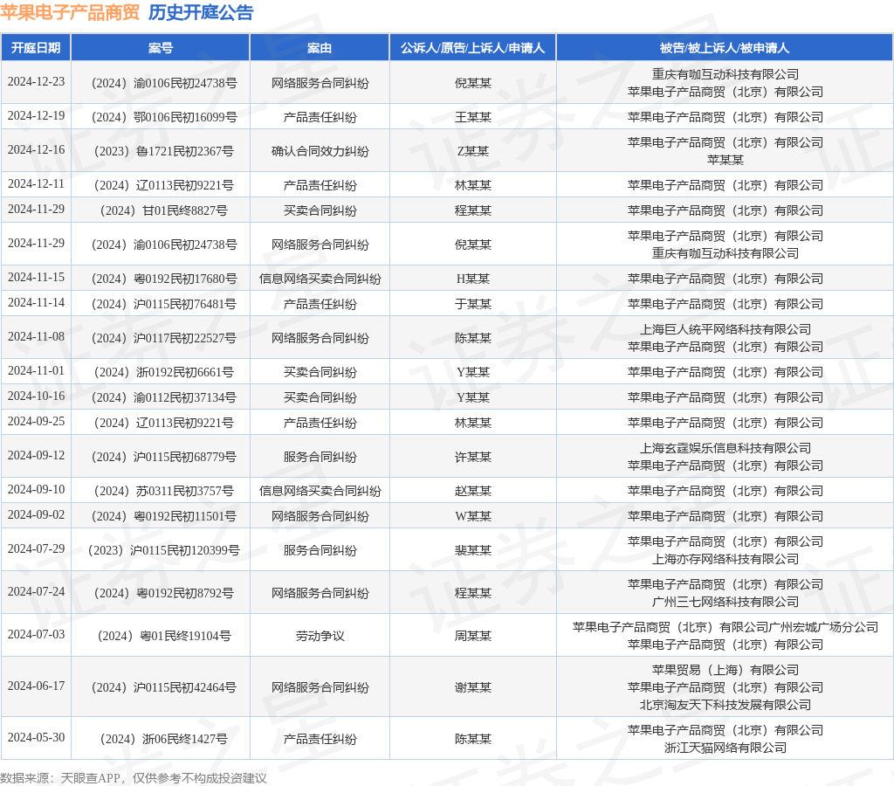Click the 数据来源 天眼查APP footer note
Viewport: 894px width, 786px height.
coord(133,778)
